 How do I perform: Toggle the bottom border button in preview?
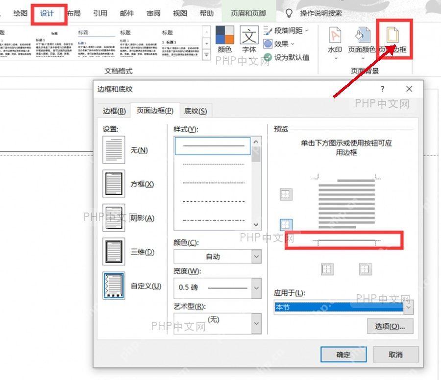[x=286, y=225]
